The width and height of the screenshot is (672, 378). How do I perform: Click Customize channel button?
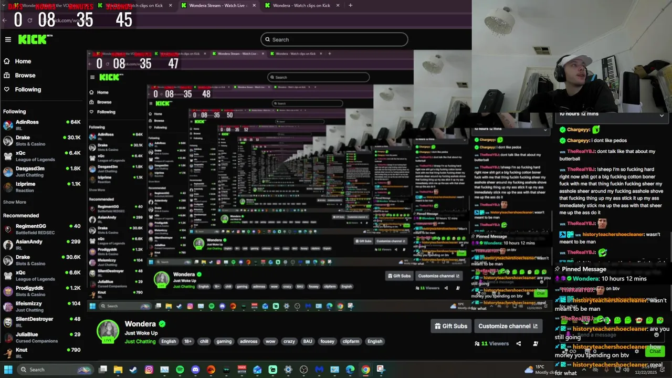508,326
